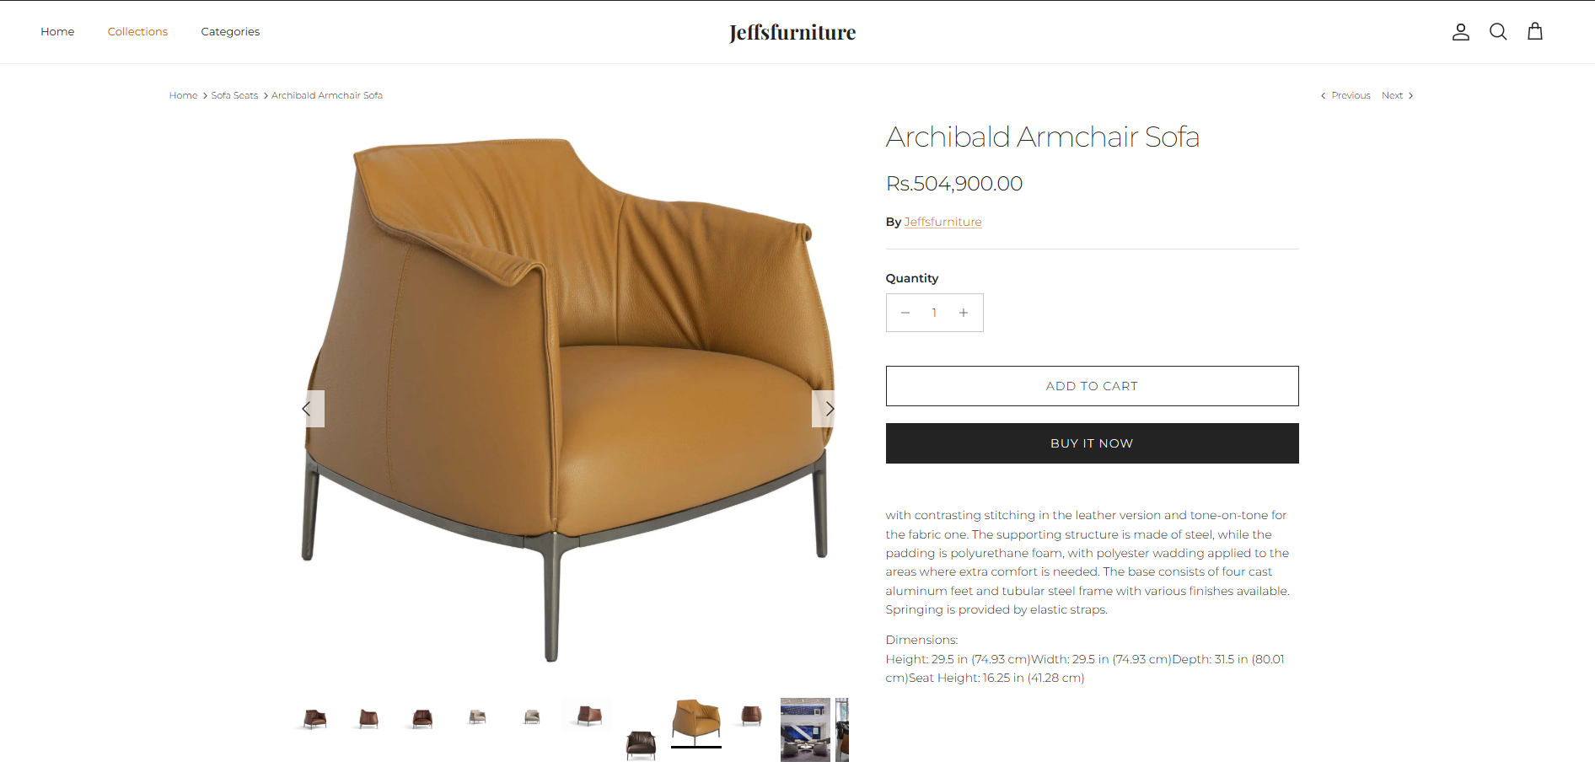Open the Categories menu
Screen dimensions: 1595x767
pos(230,31)
